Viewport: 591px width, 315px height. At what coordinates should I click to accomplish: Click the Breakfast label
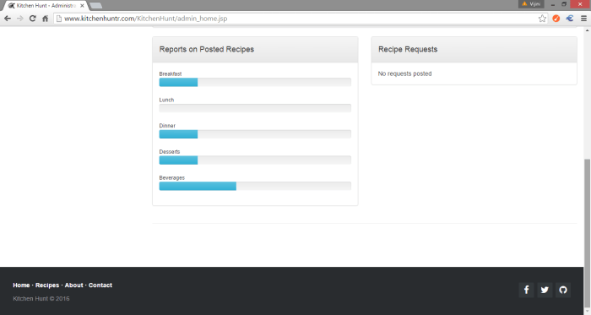tap(171, 73)
